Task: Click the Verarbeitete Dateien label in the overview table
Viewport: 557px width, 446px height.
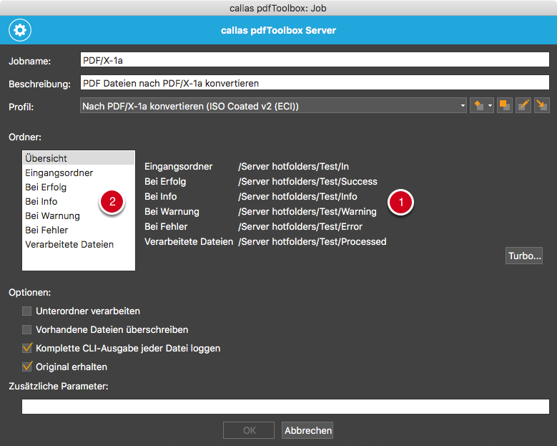Action: 189,241
